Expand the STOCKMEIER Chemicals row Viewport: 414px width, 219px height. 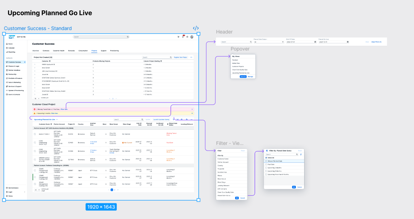pos(35,81)
